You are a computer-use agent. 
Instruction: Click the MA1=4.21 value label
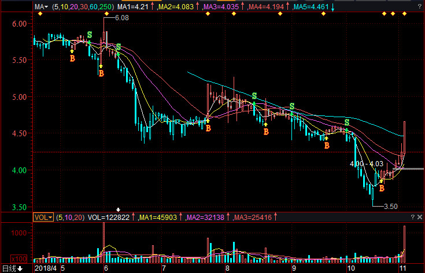[132, 7]
